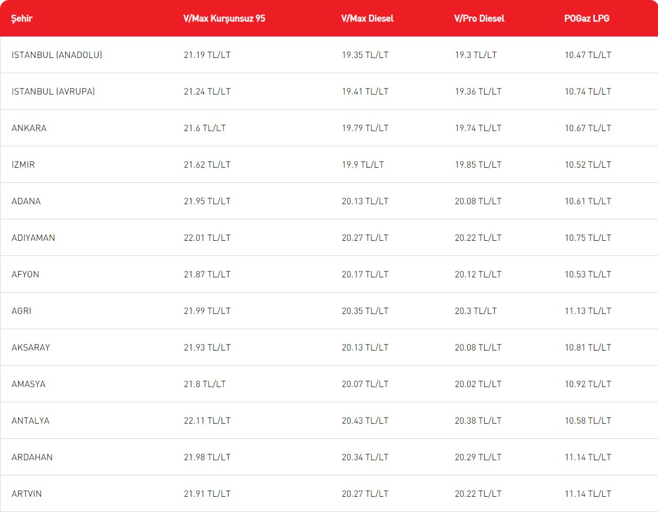Click the V/Pro Diesel column header

479,19
